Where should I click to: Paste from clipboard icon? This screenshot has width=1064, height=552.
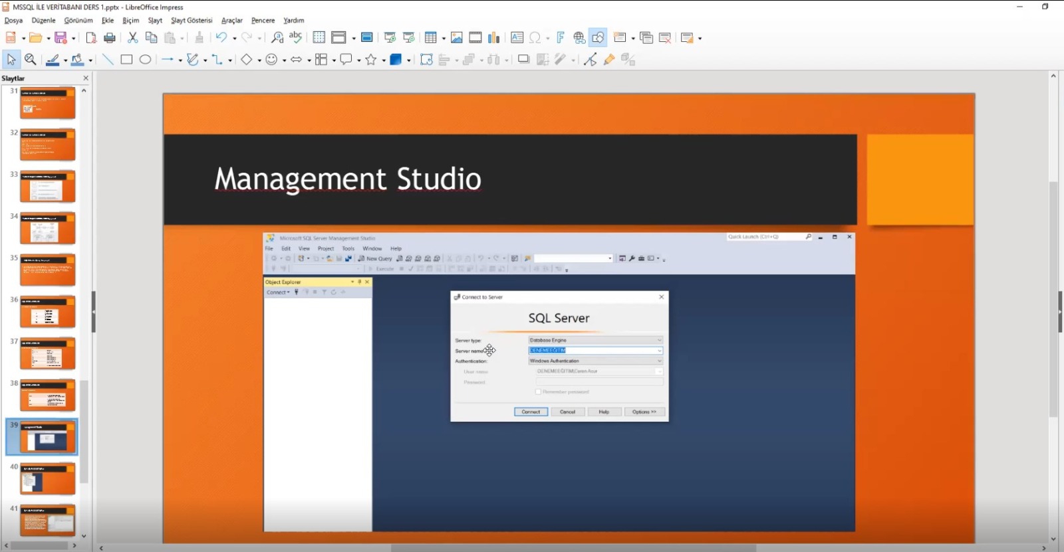[x=170, y=38]
